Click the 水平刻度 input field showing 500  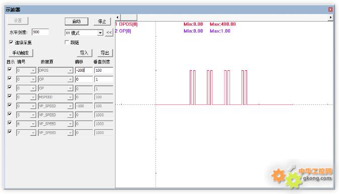click(40, 32)
